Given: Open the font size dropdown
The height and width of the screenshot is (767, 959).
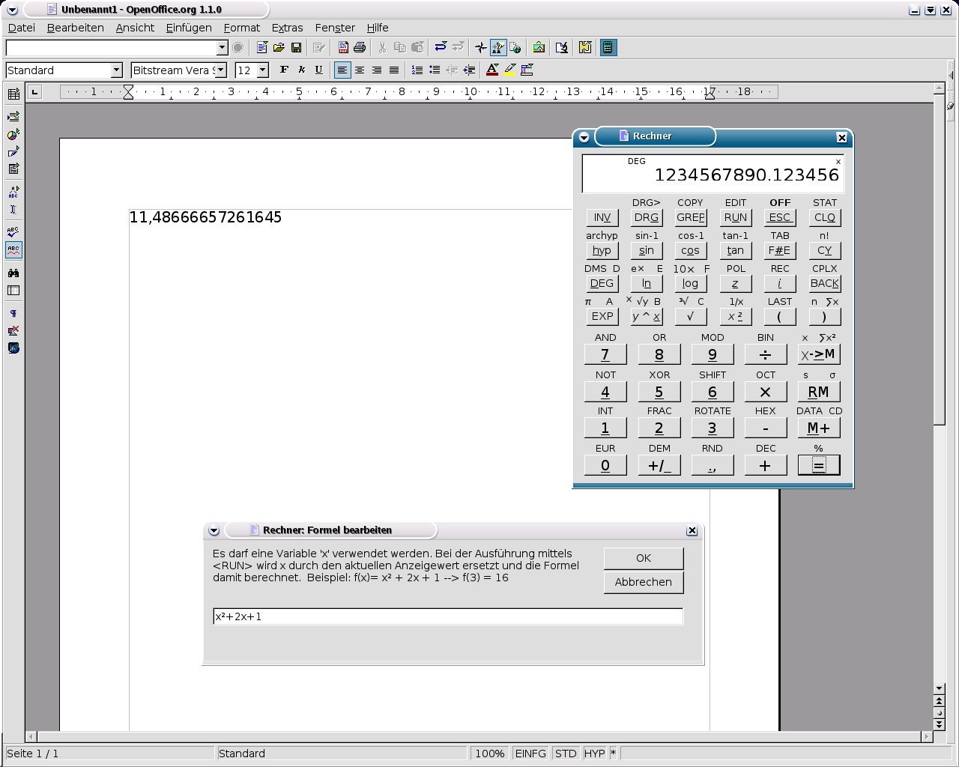Looking at the screenshot, I should 262,70.
